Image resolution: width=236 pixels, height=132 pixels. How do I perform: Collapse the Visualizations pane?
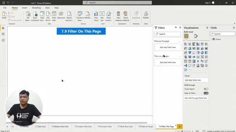(x=207, y=28)
